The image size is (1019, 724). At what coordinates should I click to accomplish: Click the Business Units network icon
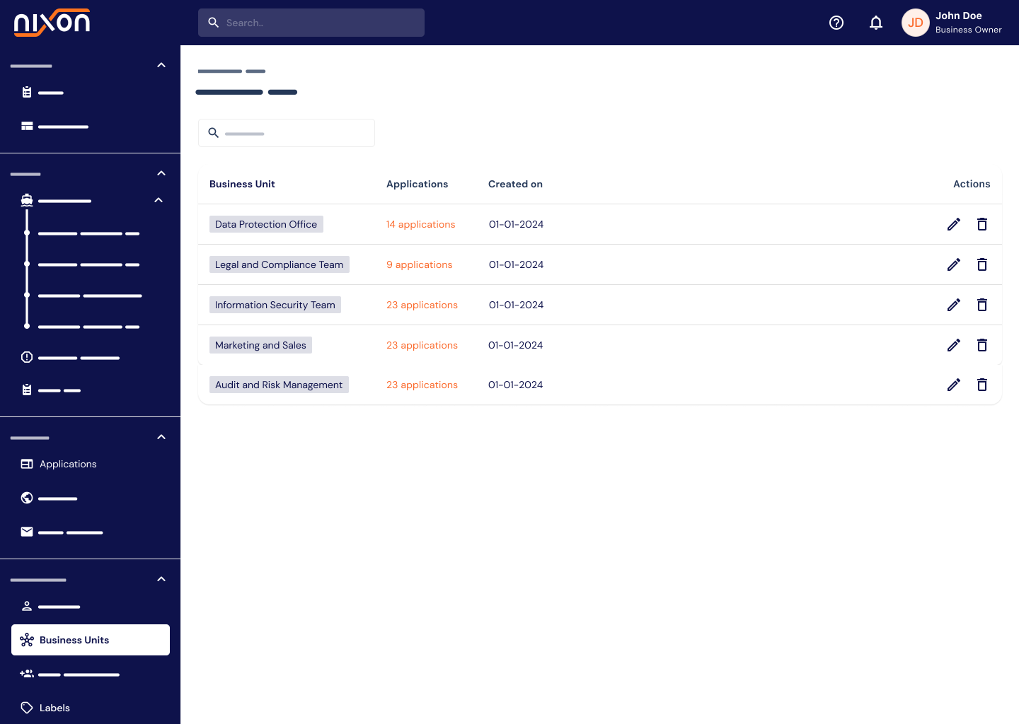tap(27, 640)
